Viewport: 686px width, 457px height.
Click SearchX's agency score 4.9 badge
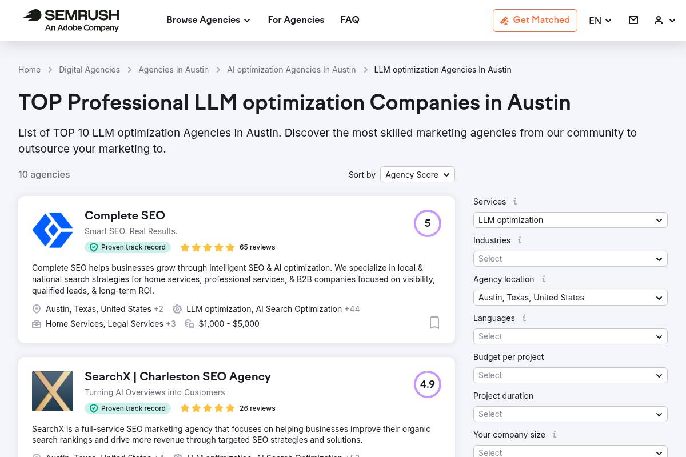(428, 384)
